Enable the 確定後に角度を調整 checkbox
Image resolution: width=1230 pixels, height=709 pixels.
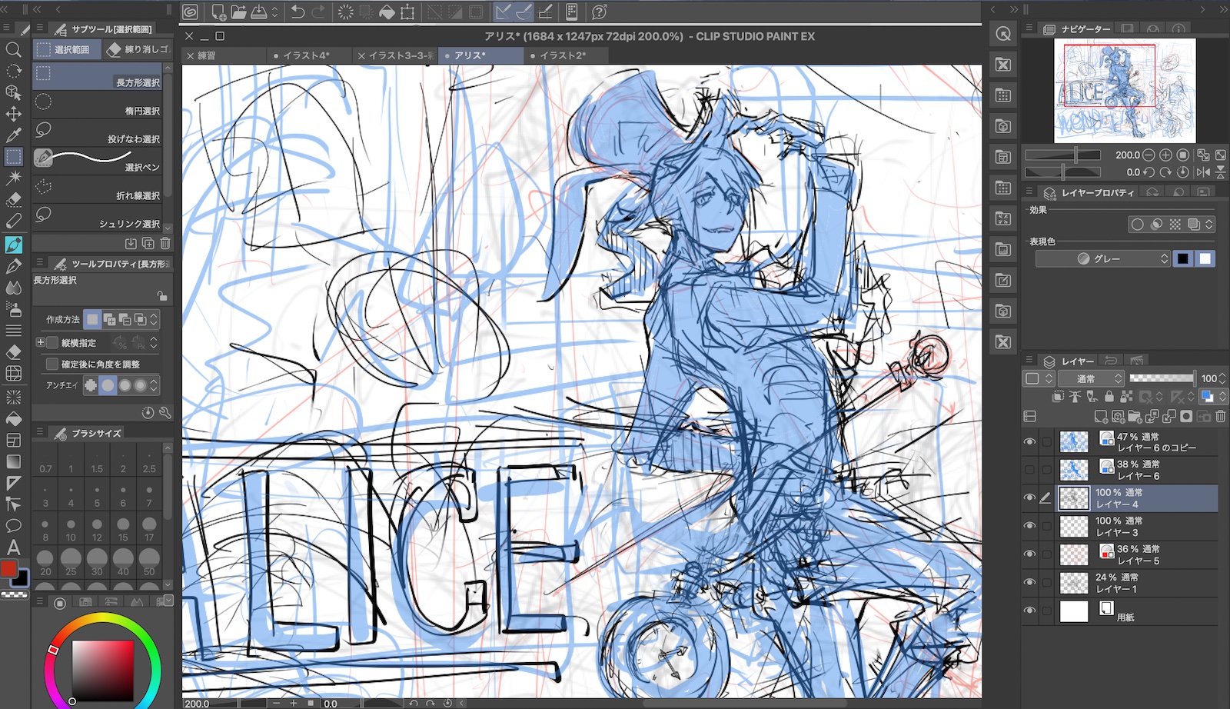pyautogui.click(x=52, y=364)
